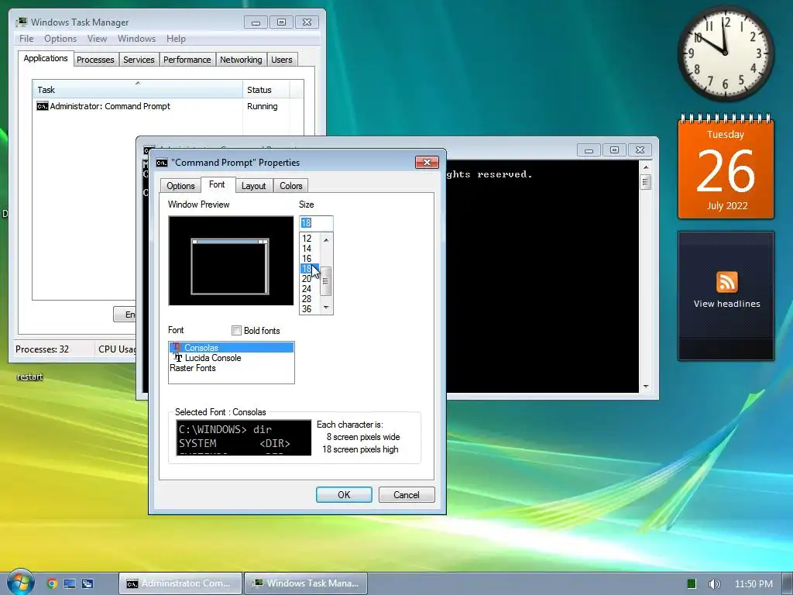The height and width of the screenshot is (595, 793).
Task: Click the volume speaker tray icon
Action: tap(714, 584)
